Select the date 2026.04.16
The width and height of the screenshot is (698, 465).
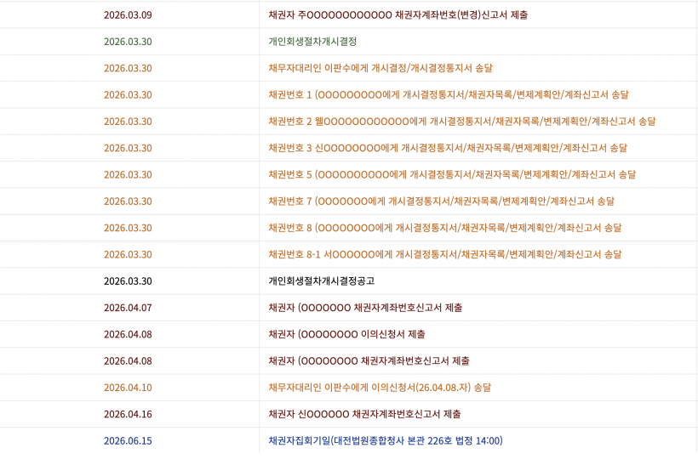click(x=128, y=414)
